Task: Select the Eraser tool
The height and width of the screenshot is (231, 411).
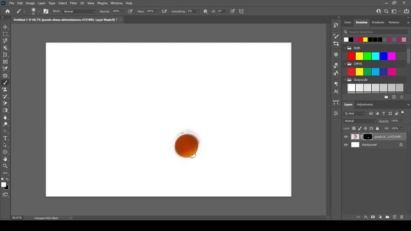Action: (5, 103)
